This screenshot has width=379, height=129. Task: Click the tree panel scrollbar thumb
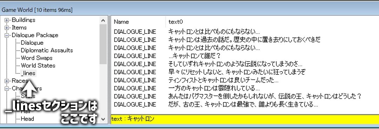(103, 44)
